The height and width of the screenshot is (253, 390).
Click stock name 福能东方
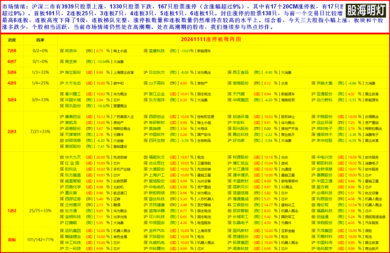tap(157, 157)
